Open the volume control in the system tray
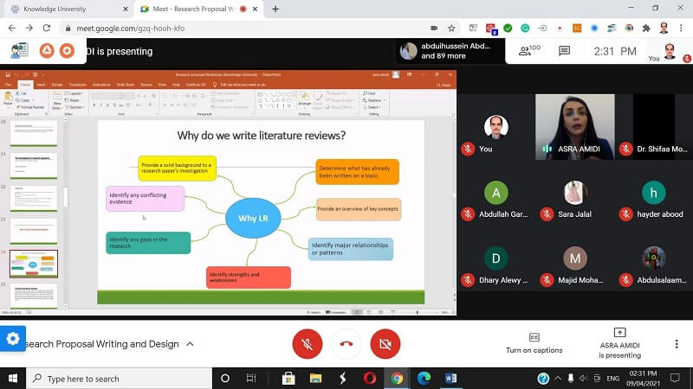This screenshot has height=389, width=693. (x=583, y=379)
